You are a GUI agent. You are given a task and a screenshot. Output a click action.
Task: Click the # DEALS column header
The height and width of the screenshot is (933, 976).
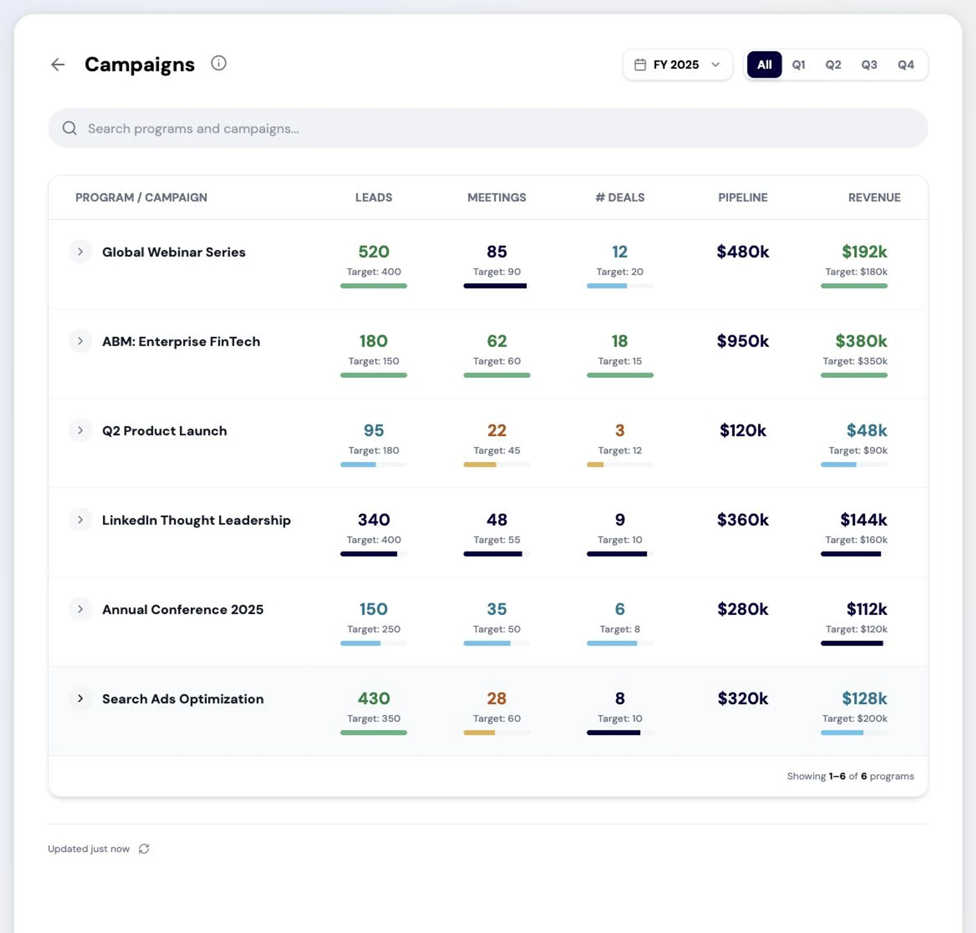620,198
